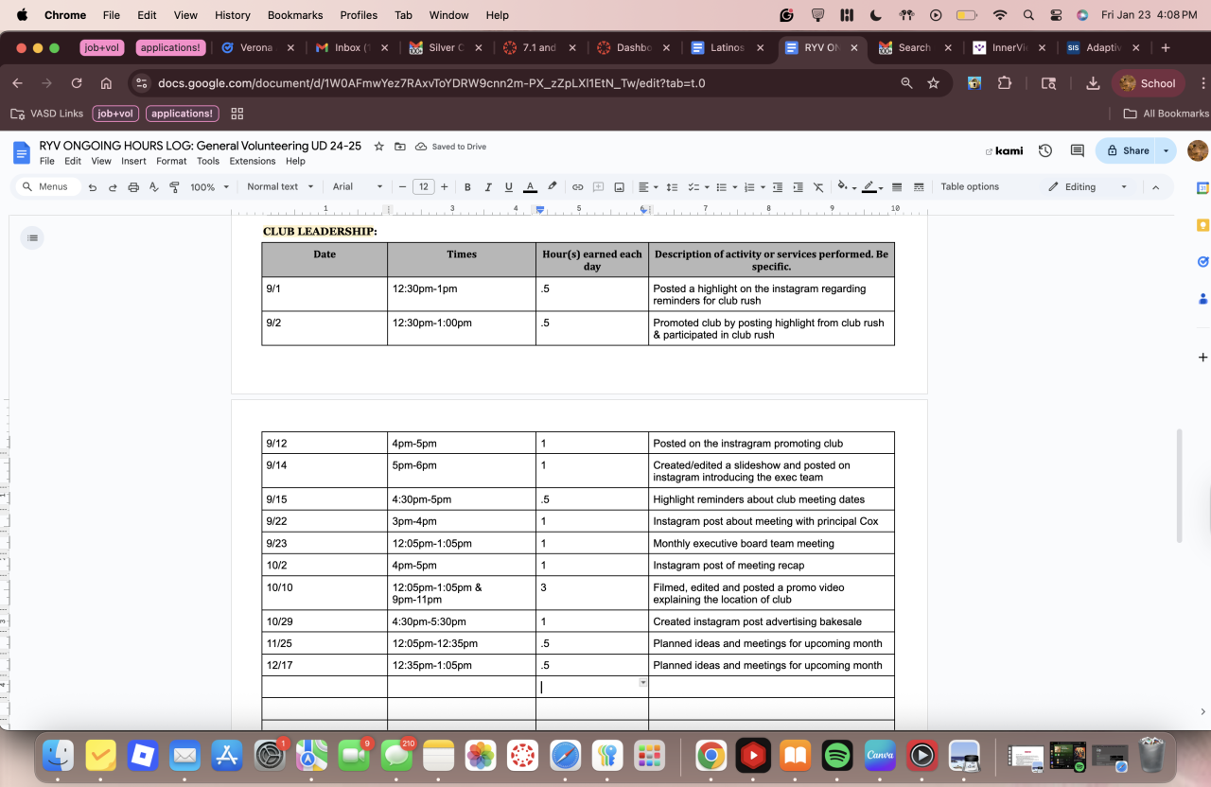Open the Extensions menu
The image size is (1211, 787).
[253, 161]
